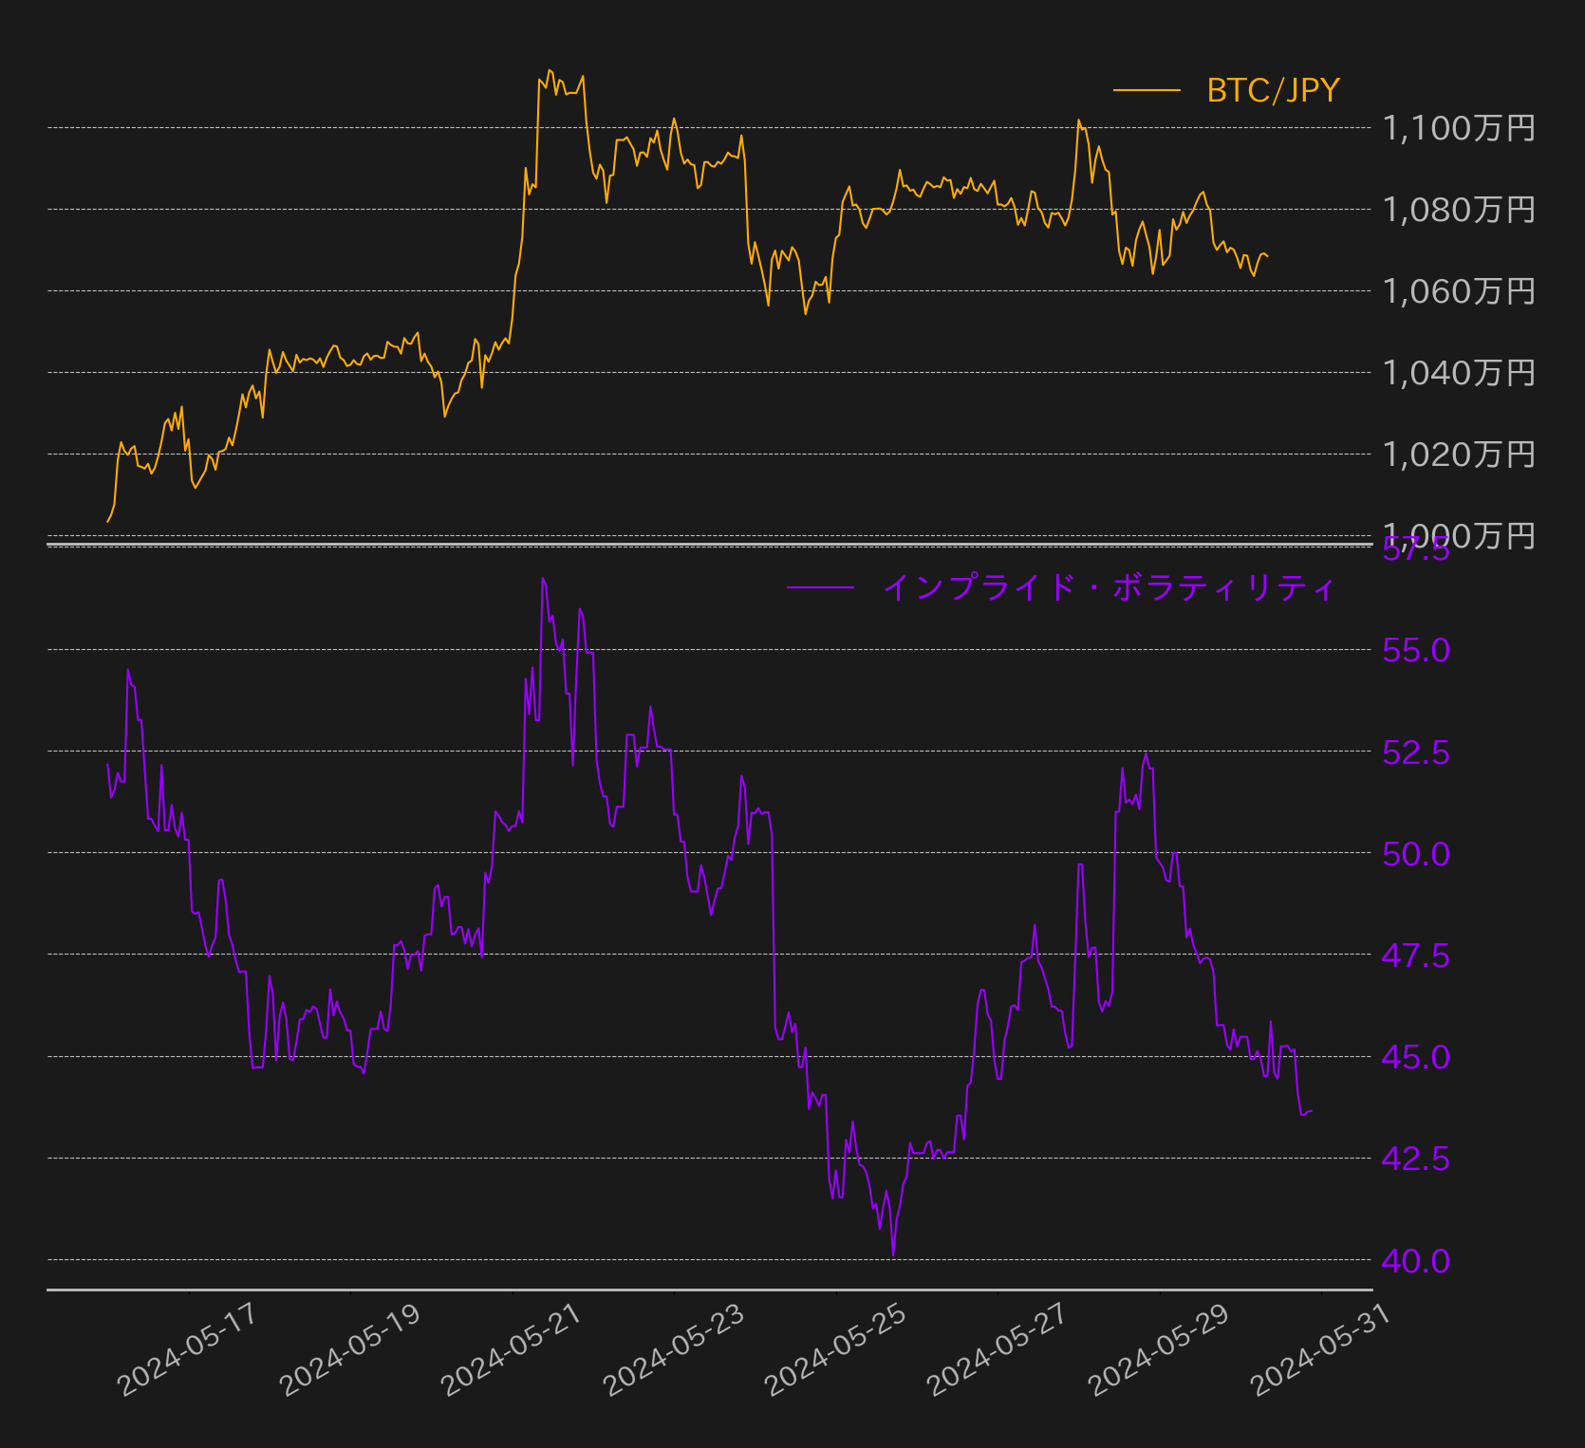This screenshot has height=1448, width=1585.
Task: Click the 1,060万円 price axis label
Action: (x=1459, y=291)
